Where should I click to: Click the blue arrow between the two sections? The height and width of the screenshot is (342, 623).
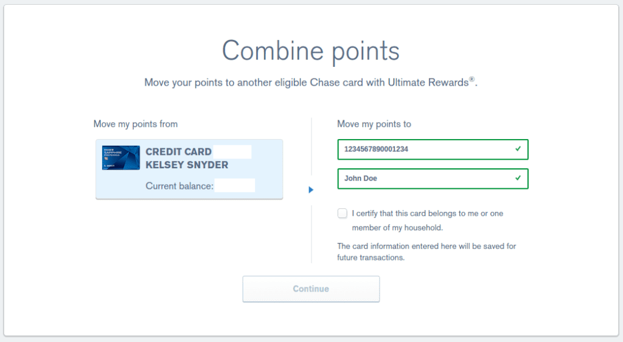coord(311,190)
